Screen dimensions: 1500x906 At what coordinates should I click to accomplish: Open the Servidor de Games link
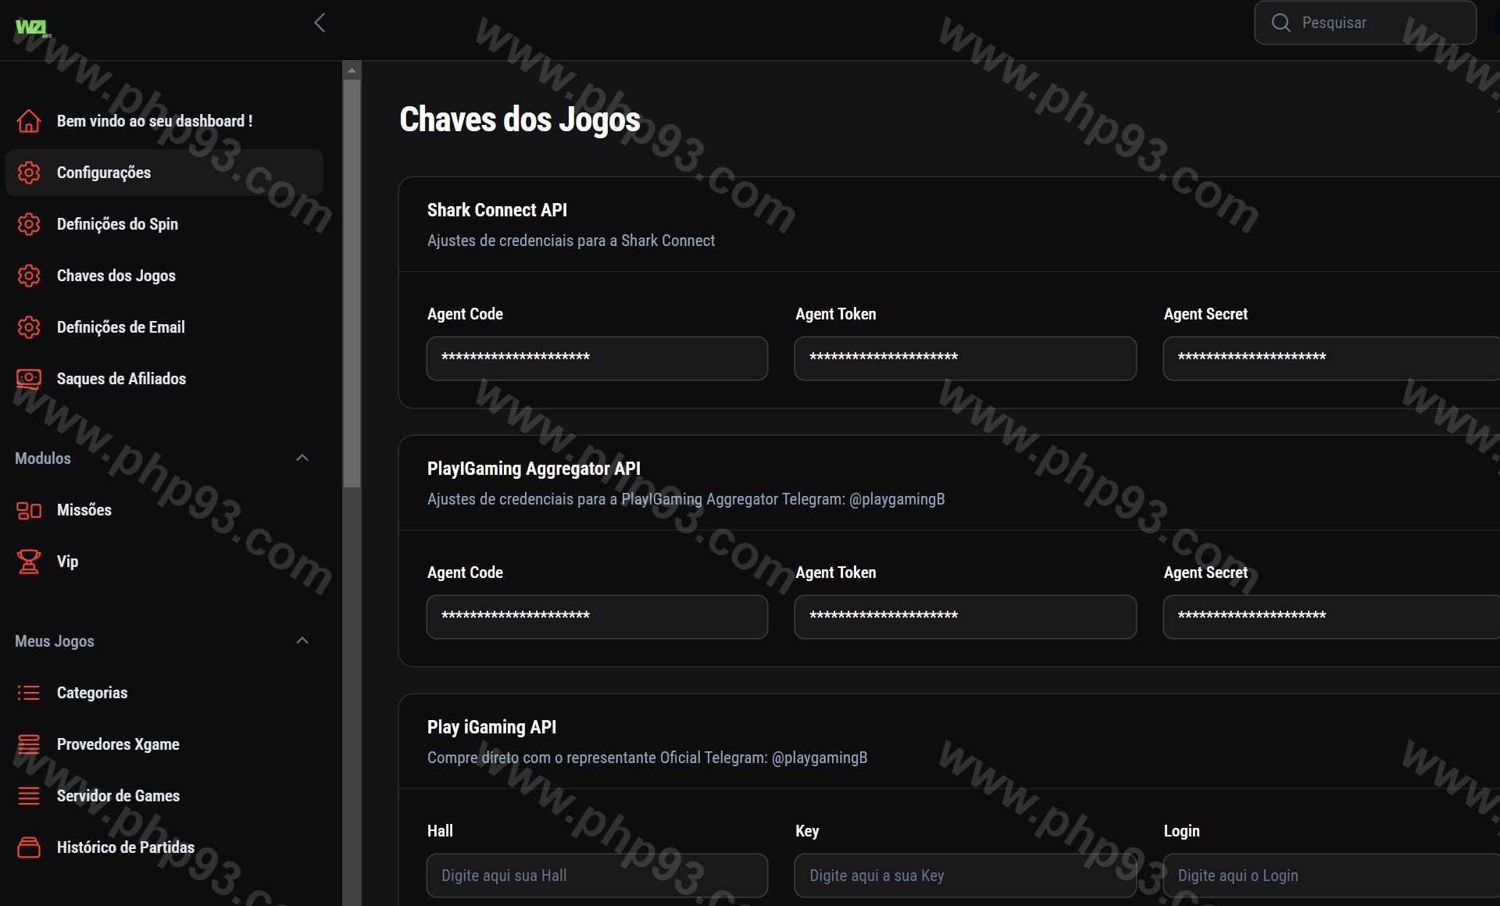[118, 796]
